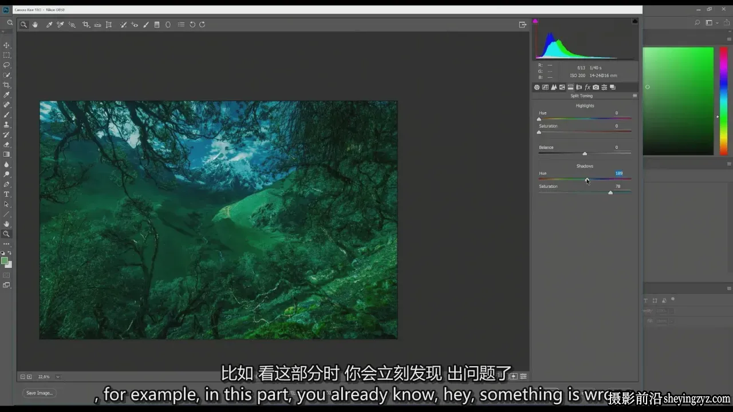This screenshot has width=733, height=412.
Task: Select the White Balance eyedropper tool
Action: 49,25
